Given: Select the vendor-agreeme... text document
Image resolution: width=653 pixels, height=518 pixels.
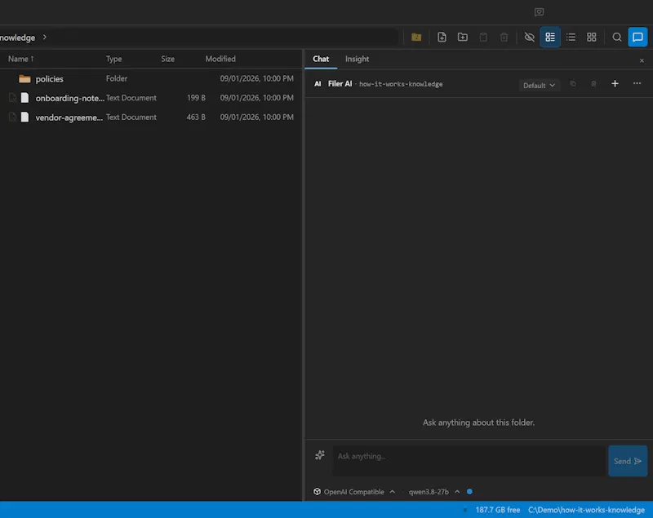Looking at the screenshot, I should coord(151,117).
